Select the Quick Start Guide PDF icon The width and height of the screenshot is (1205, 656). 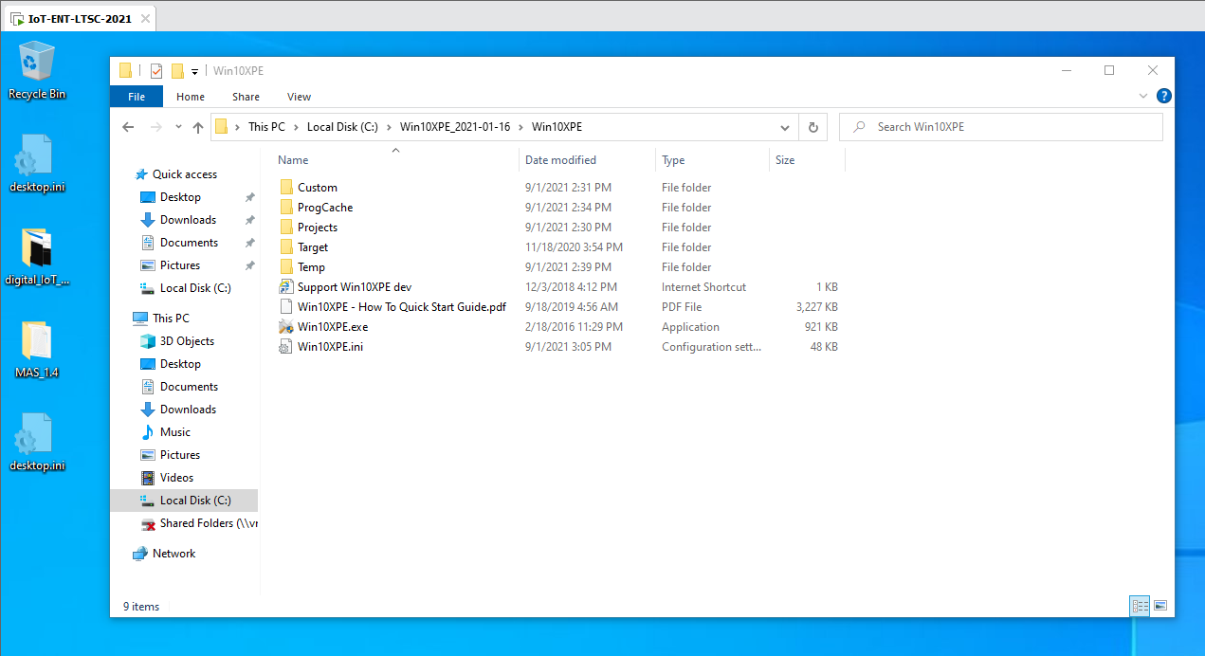click(286, 307)
